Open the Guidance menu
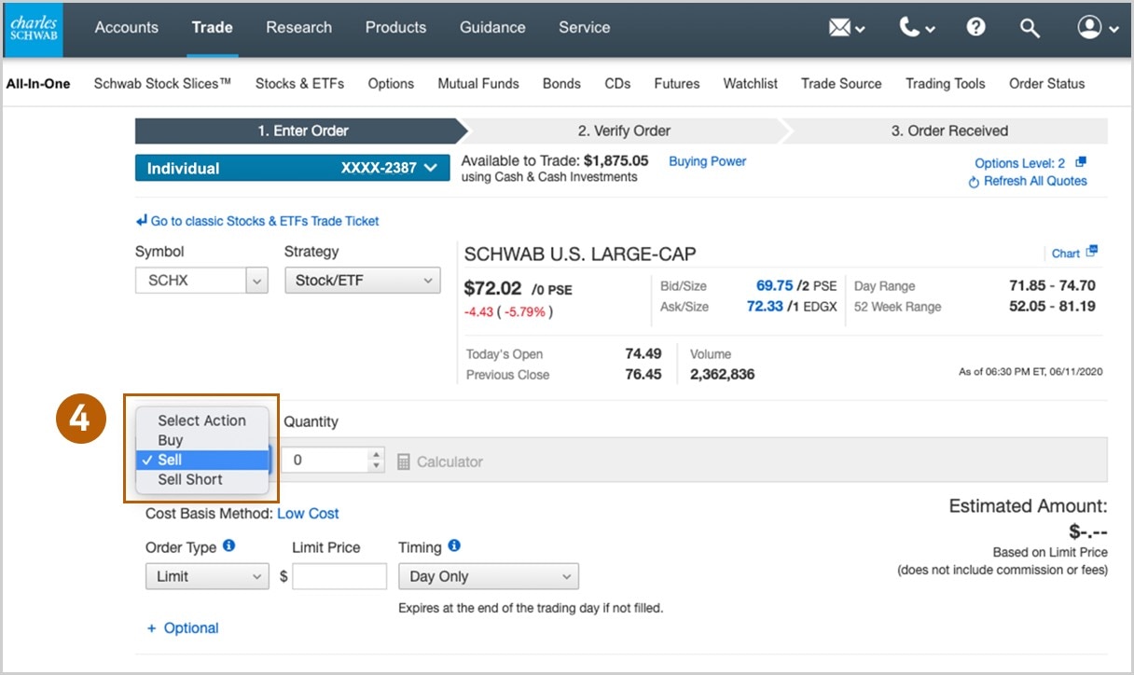 [492, 27]
